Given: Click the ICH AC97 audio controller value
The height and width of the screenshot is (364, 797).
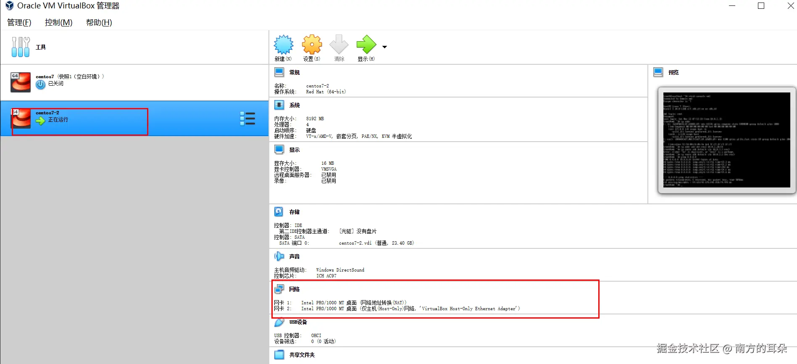Looking at the screenshot, I should click(326, 276).
